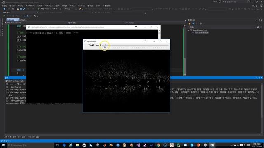Click the Quick Launch search input field

pyautogui.click(x=234, y=2)
